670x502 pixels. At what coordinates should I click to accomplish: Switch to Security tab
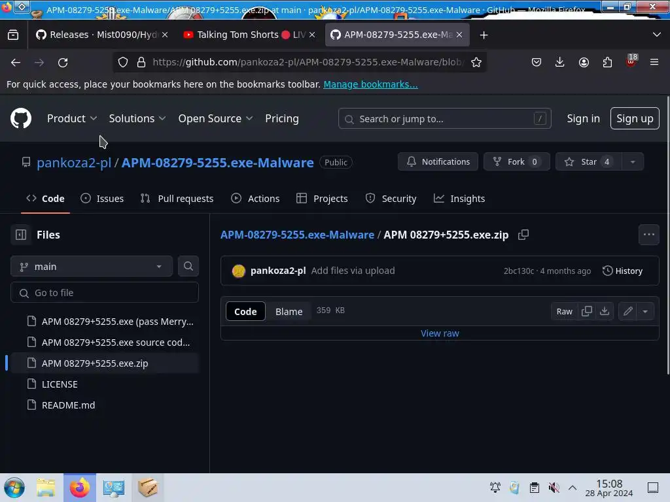(391, 199)
